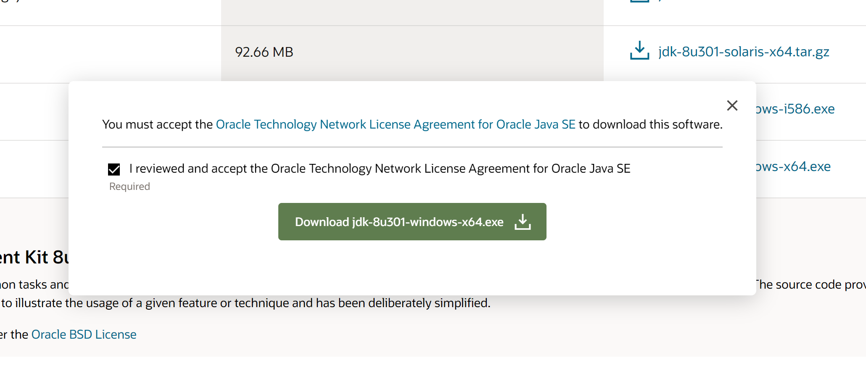
Task: Close the license agreement dialog
Action: coord(732,105)
